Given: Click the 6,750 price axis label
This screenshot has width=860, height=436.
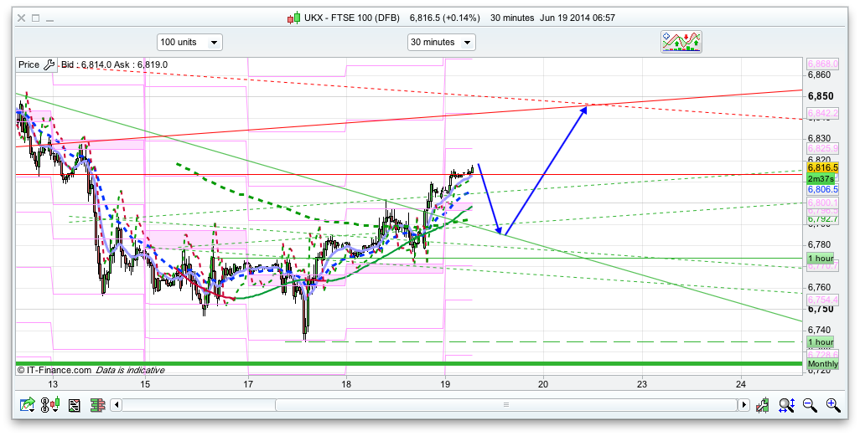Looking at the screenshot, I should coord(821,309).
